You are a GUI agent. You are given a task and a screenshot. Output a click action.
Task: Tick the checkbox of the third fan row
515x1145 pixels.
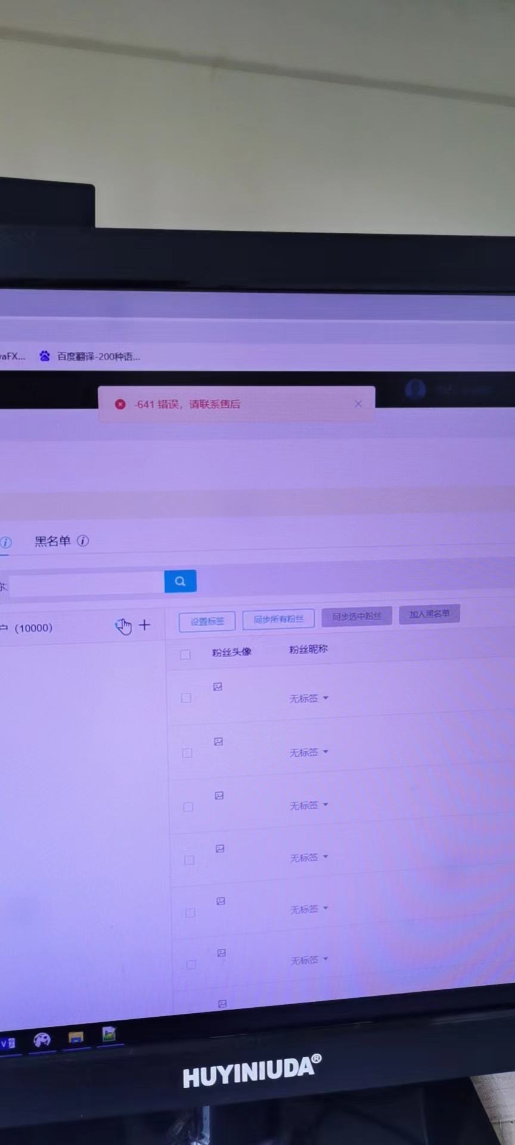click(188, 807)
